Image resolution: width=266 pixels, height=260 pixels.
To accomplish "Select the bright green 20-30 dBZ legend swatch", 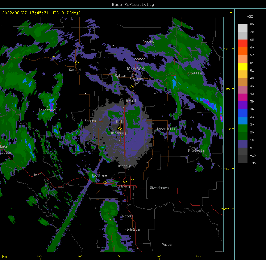I will click(243, 128).
